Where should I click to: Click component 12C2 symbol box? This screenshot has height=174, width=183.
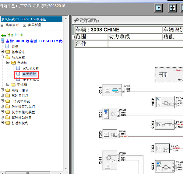coord(110,134)
